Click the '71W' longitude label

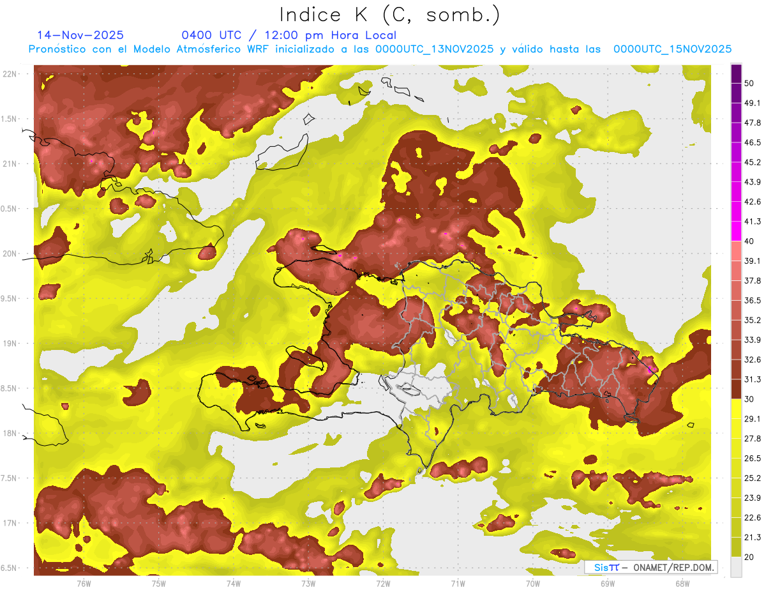coord(458,583)
